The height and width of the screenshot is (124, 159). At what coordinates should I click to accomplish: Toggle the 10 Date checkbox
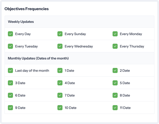60,108
